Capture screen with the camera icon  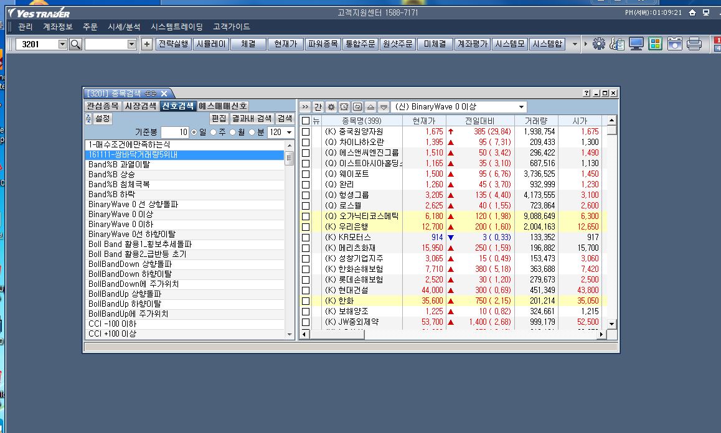[x=674, y=44]
